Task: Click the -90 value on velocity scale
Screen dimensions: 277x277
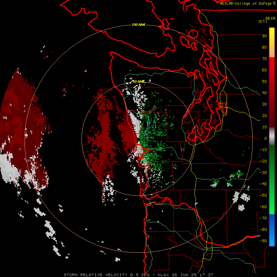Action: click(263, 241)
